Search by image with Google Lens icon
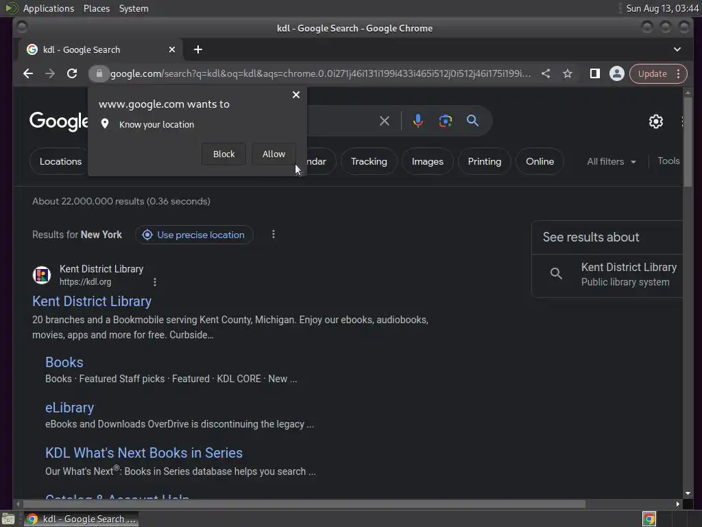This screenshot has height=527, width=702. [445, 121]
